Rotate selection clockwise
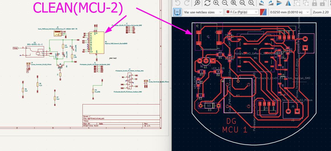 [x=271, y=3]
